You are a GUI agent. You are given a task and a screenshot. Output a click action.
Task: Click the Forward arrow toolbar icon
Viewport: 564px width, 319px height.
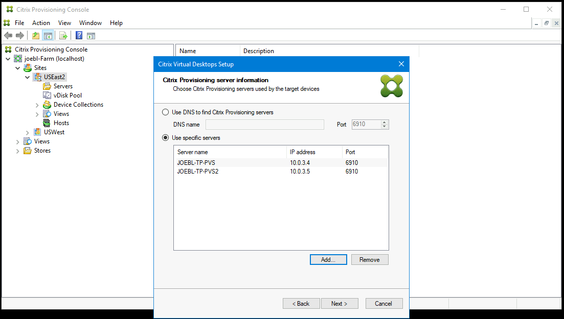coord(20,36)
